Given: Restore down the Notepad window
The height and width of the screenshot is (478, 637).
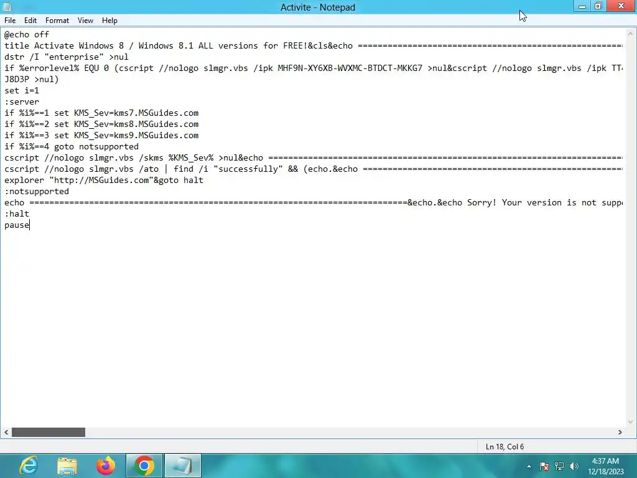Looking at the screenshot, I should (x=598, y=6).
